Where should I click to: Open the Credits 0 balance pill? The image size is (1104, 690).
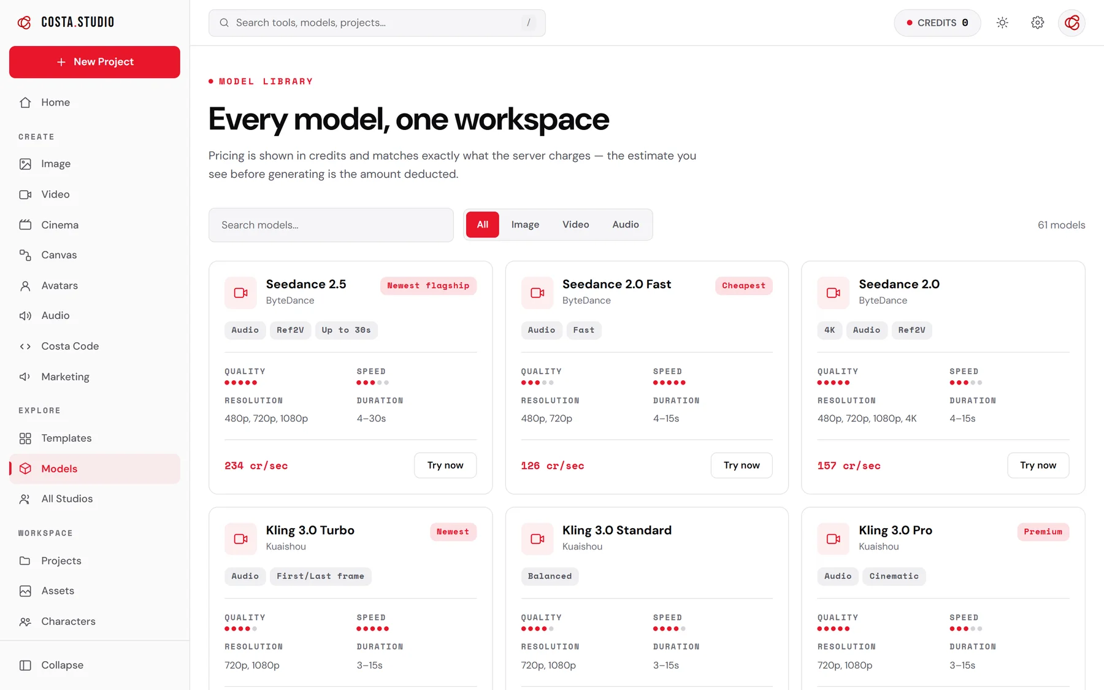pyautogui.click(x=937, y=23)
